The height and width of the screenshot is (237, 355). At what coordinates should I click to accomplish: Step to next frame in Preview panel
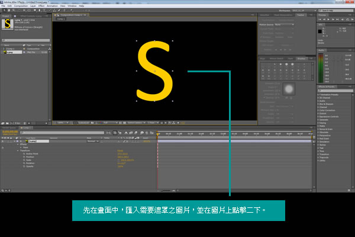pyautogui.click(x=333, y=20)
